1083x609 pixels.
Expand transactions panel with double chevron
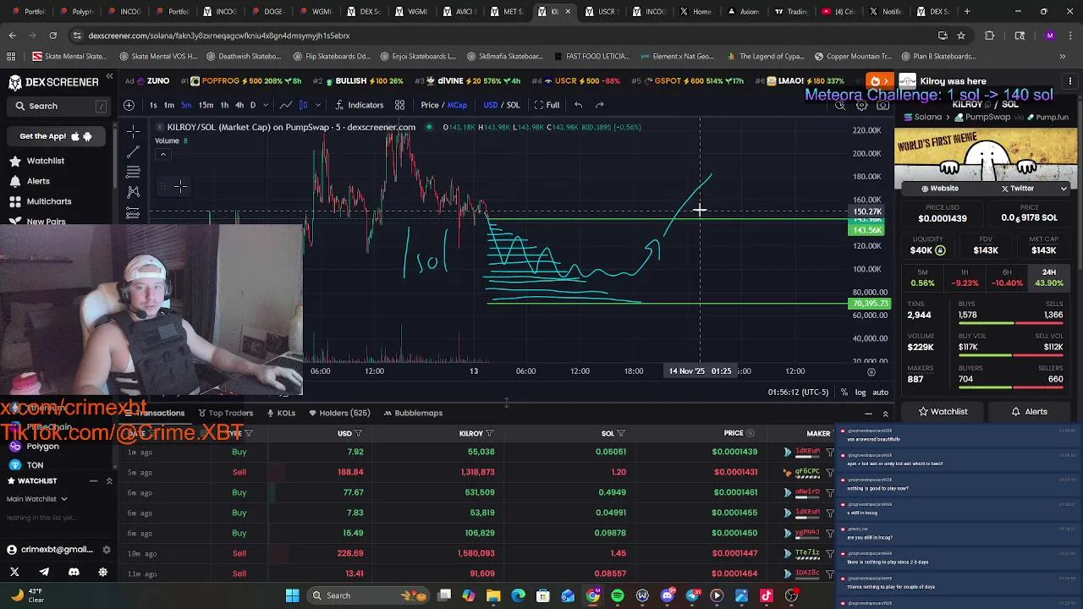[885, 414]
